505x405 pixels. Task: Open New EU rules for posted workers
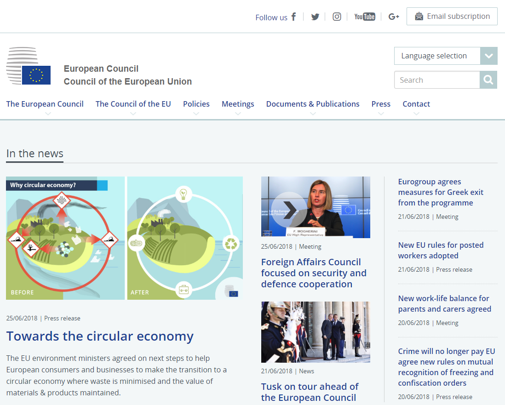[441, 250]
